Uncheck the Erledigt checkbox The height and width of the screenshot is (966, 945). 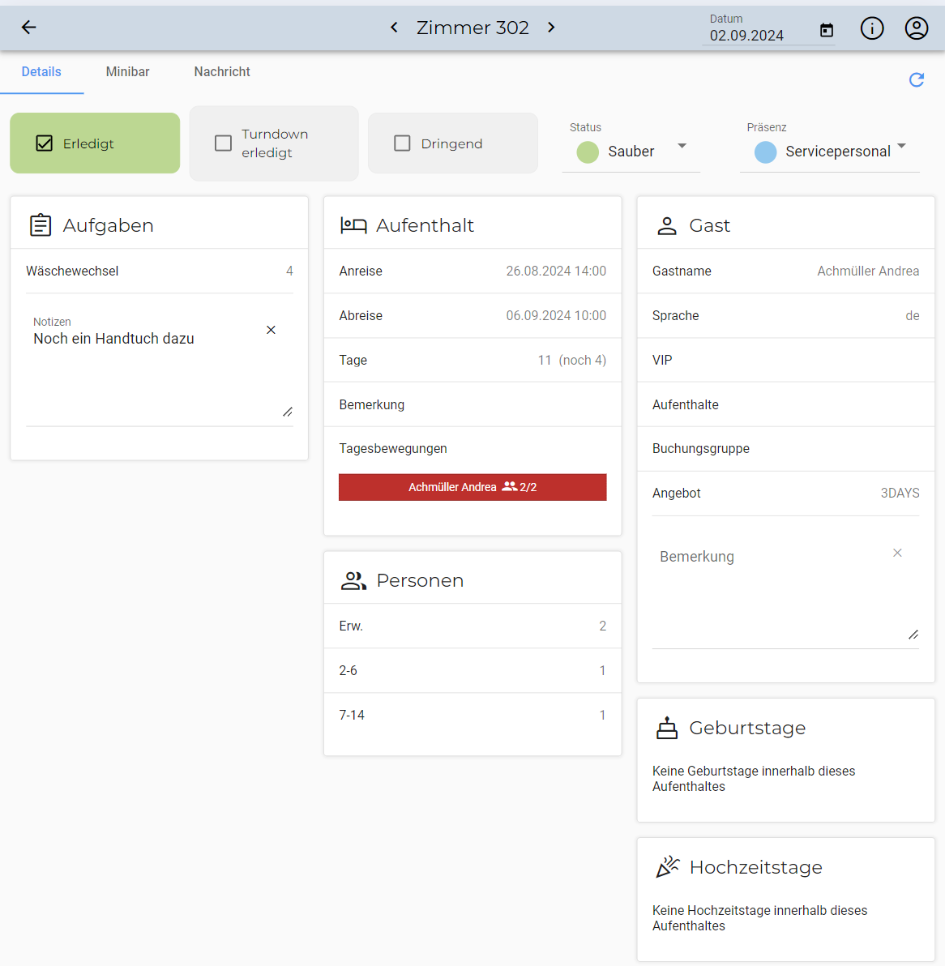point(45,143)
